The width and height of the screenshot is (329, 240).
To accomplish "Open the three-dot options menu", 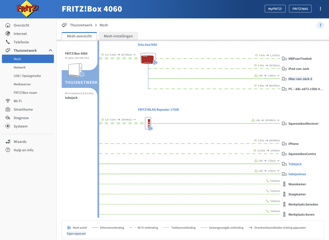I will (x=320, y=9).
